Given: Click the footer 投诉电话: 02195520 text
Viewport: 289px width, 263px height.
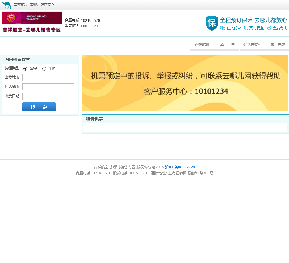Looking at the screenshot, I should tap(130, 173).
